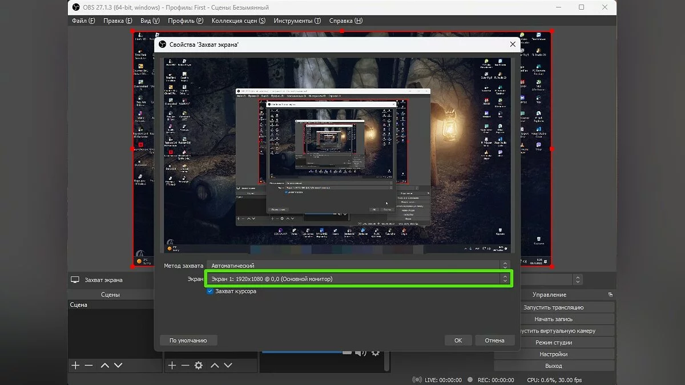The image size is (685, 385).
Task: Click the REC status dot indicator
Action: coord(470,380)
